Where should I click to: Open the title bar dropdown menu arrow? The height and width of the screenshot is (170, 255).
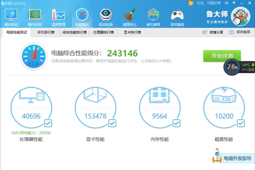pyautogui.click(x=234, y=3)
